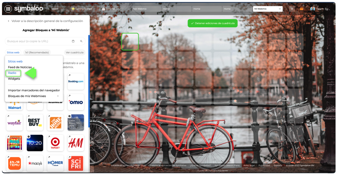Image resolution: width=337 pixels, height=175 pixels.
Task: Click Fondo de Pantalla Siguiente link
Action: click(x=213, y=170)
